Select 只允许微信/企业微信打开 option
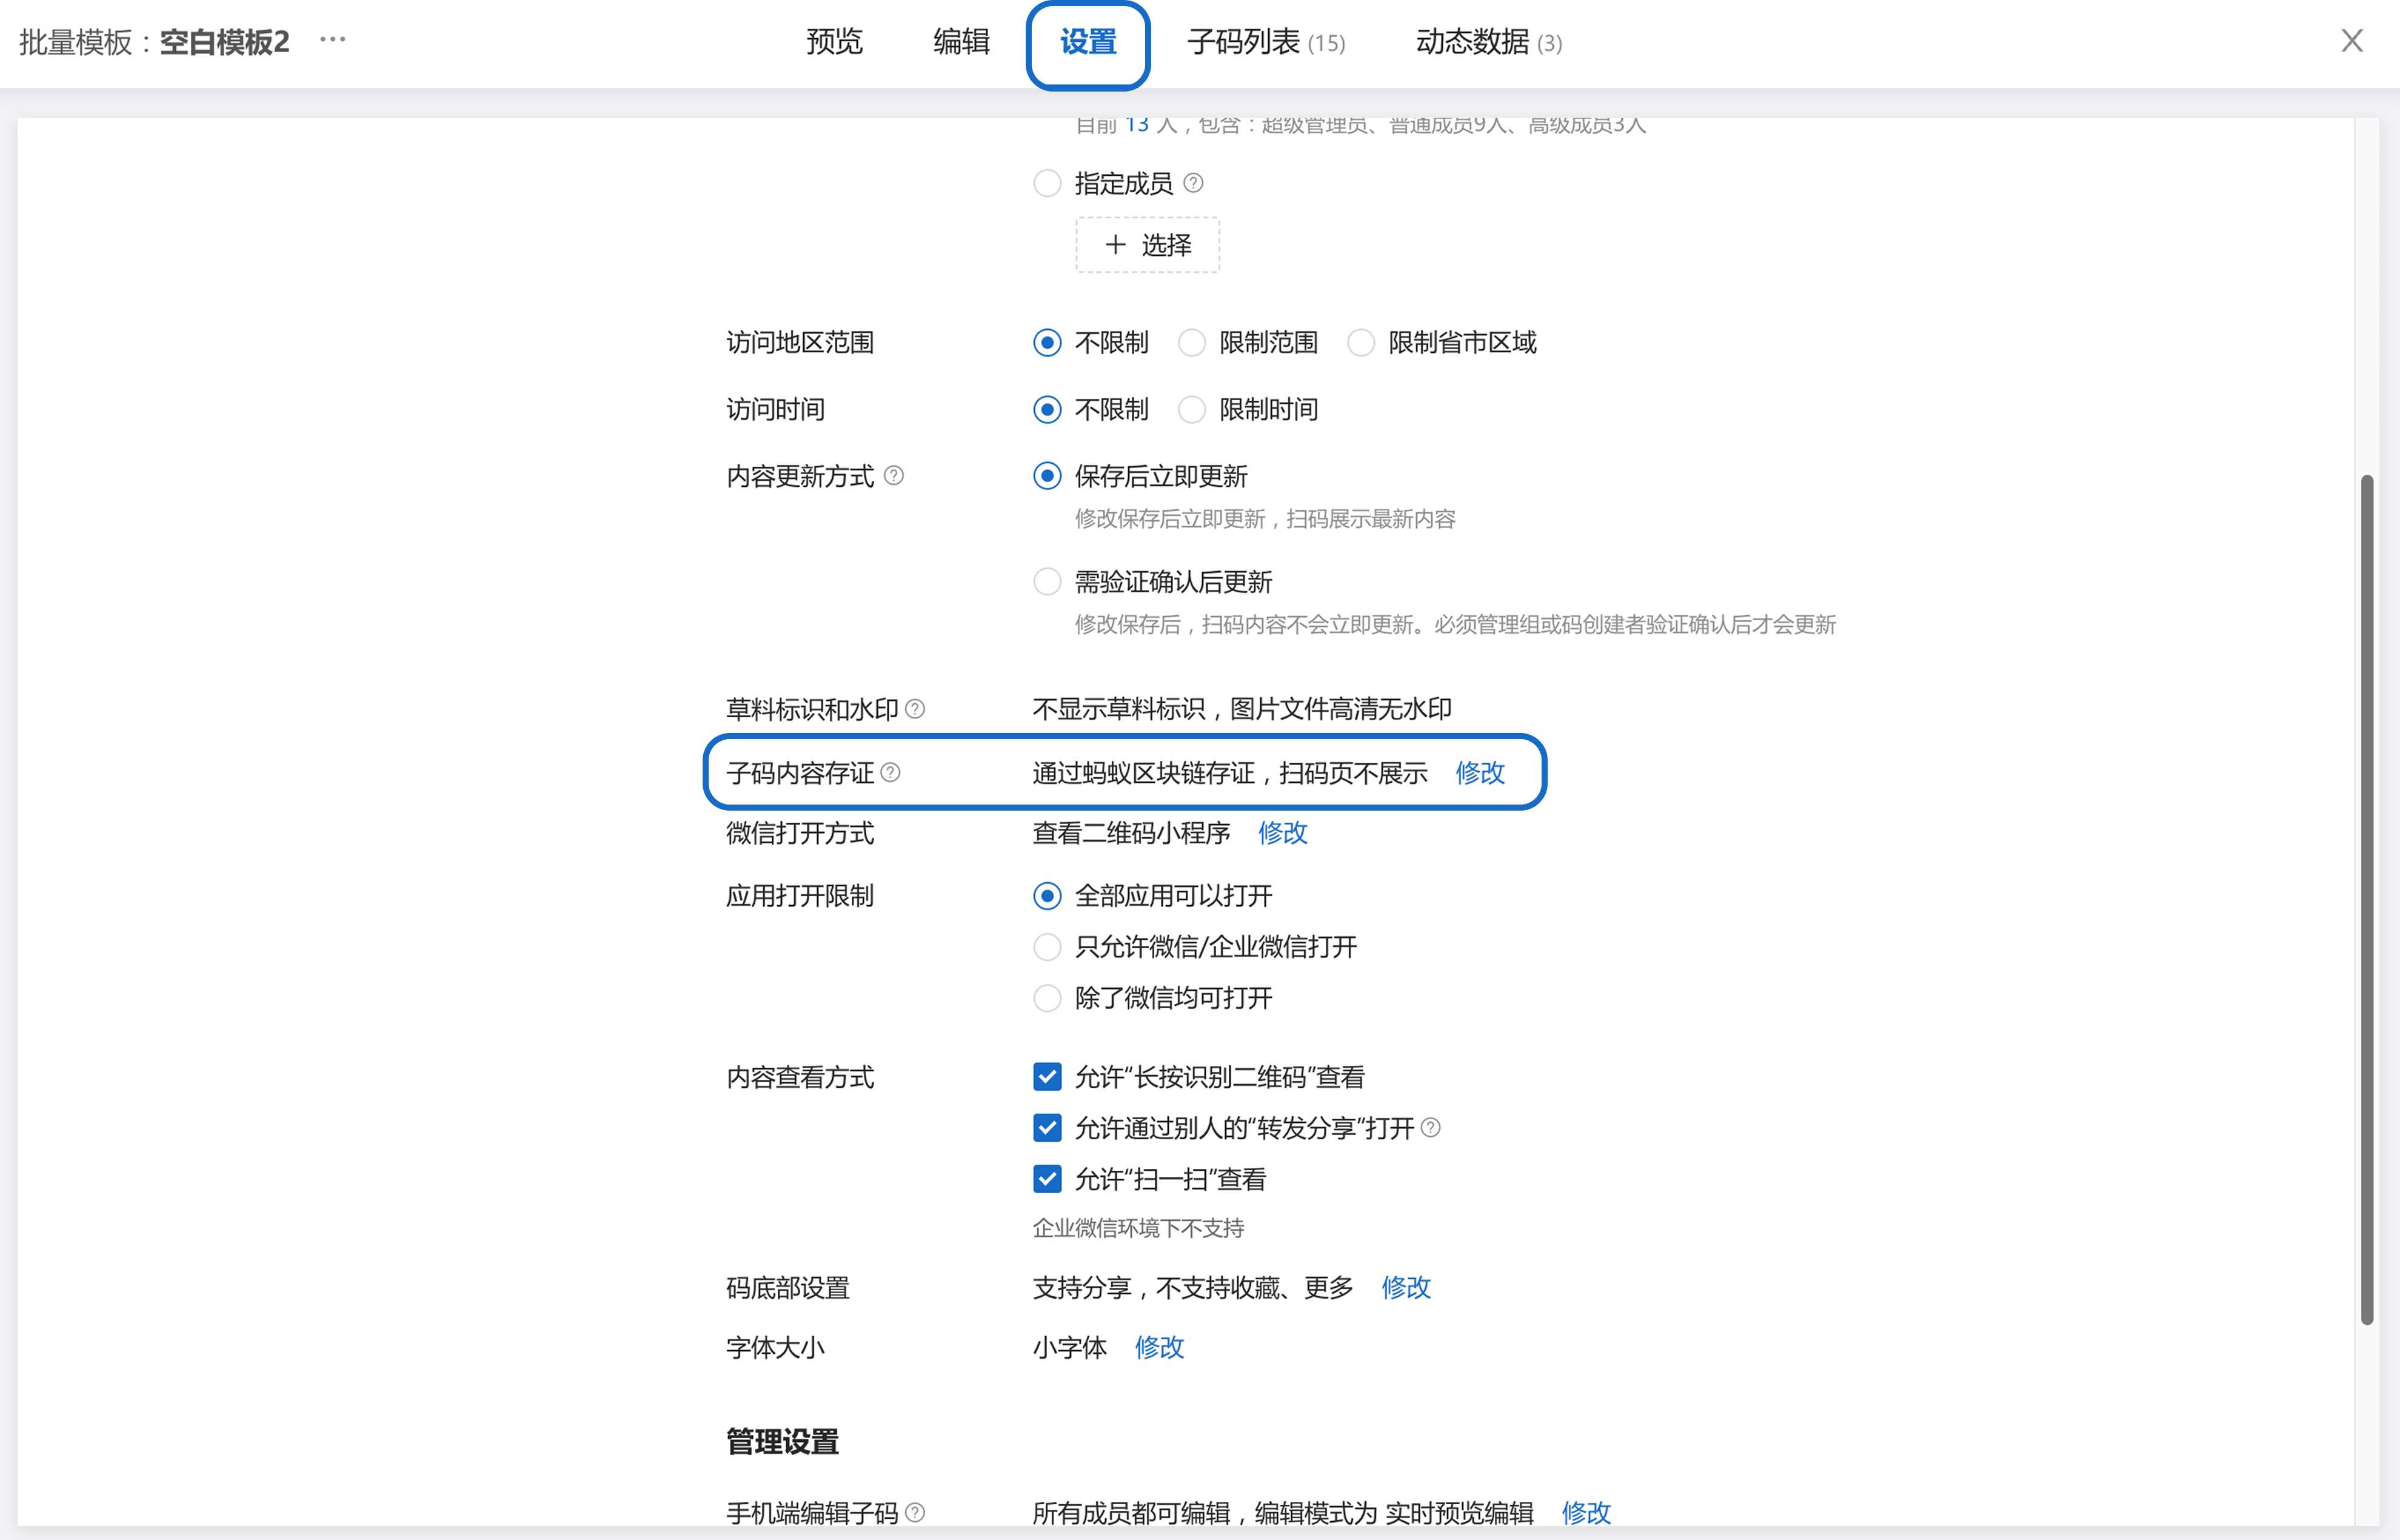2400x1540 pixels. tap(1046, 947)
